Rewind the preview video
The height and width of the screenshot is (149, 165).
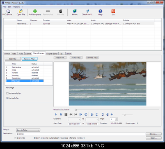click(x=71, y=115)
